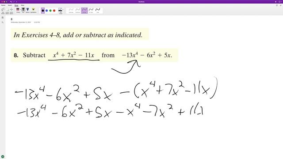Select the Eraser tool

18,10
